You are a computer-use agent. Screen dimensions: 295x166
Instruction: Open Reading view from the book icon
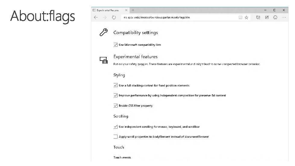[240, 18]
